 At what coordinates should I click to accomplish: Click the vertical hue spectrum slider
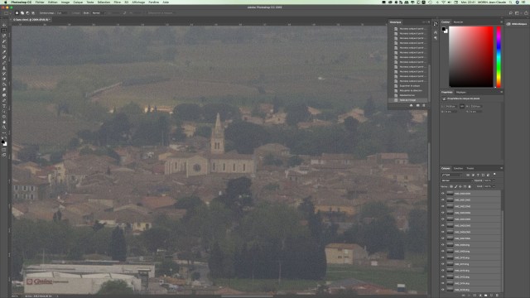(x=499, y=57)
